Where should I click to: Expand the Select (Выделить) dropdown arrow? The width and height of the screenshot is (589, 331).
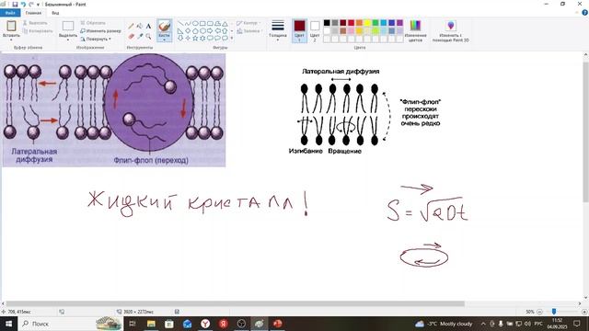pyautogui.click(x=68, y=40)
